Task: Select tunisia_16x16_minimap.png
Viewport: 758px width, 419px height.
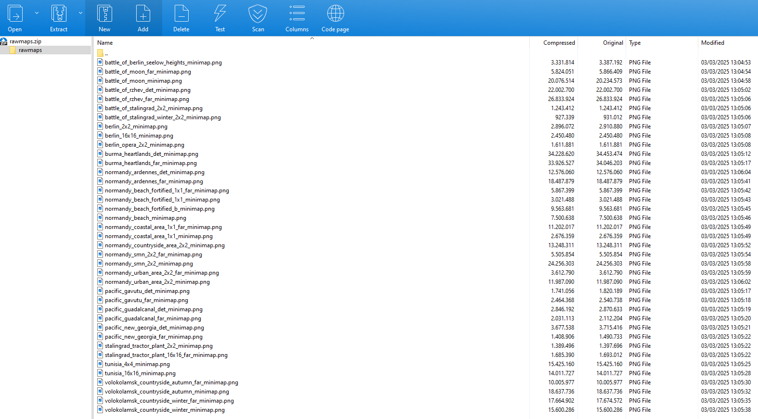Action: 140,373
